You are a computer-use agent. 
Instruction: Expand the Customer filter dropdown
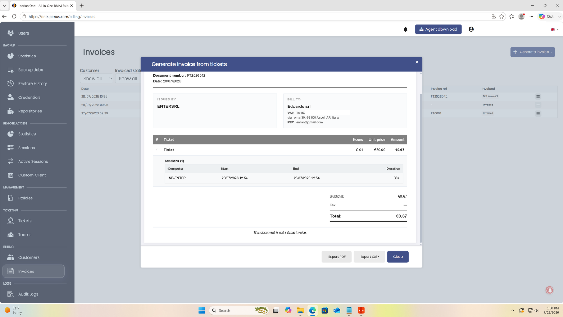(96, 79)
